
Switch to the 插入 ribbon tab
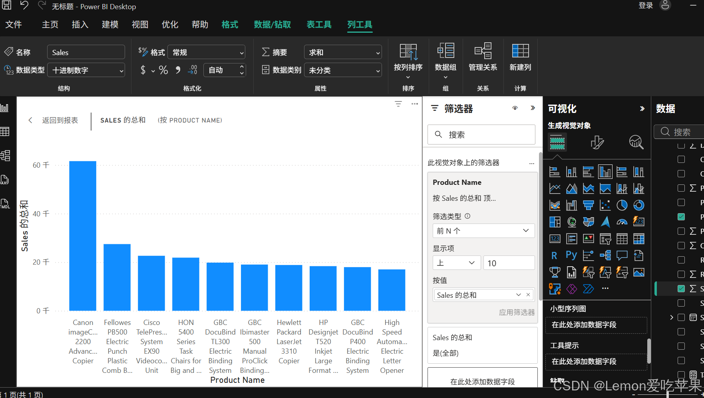[x=80, y=24]
